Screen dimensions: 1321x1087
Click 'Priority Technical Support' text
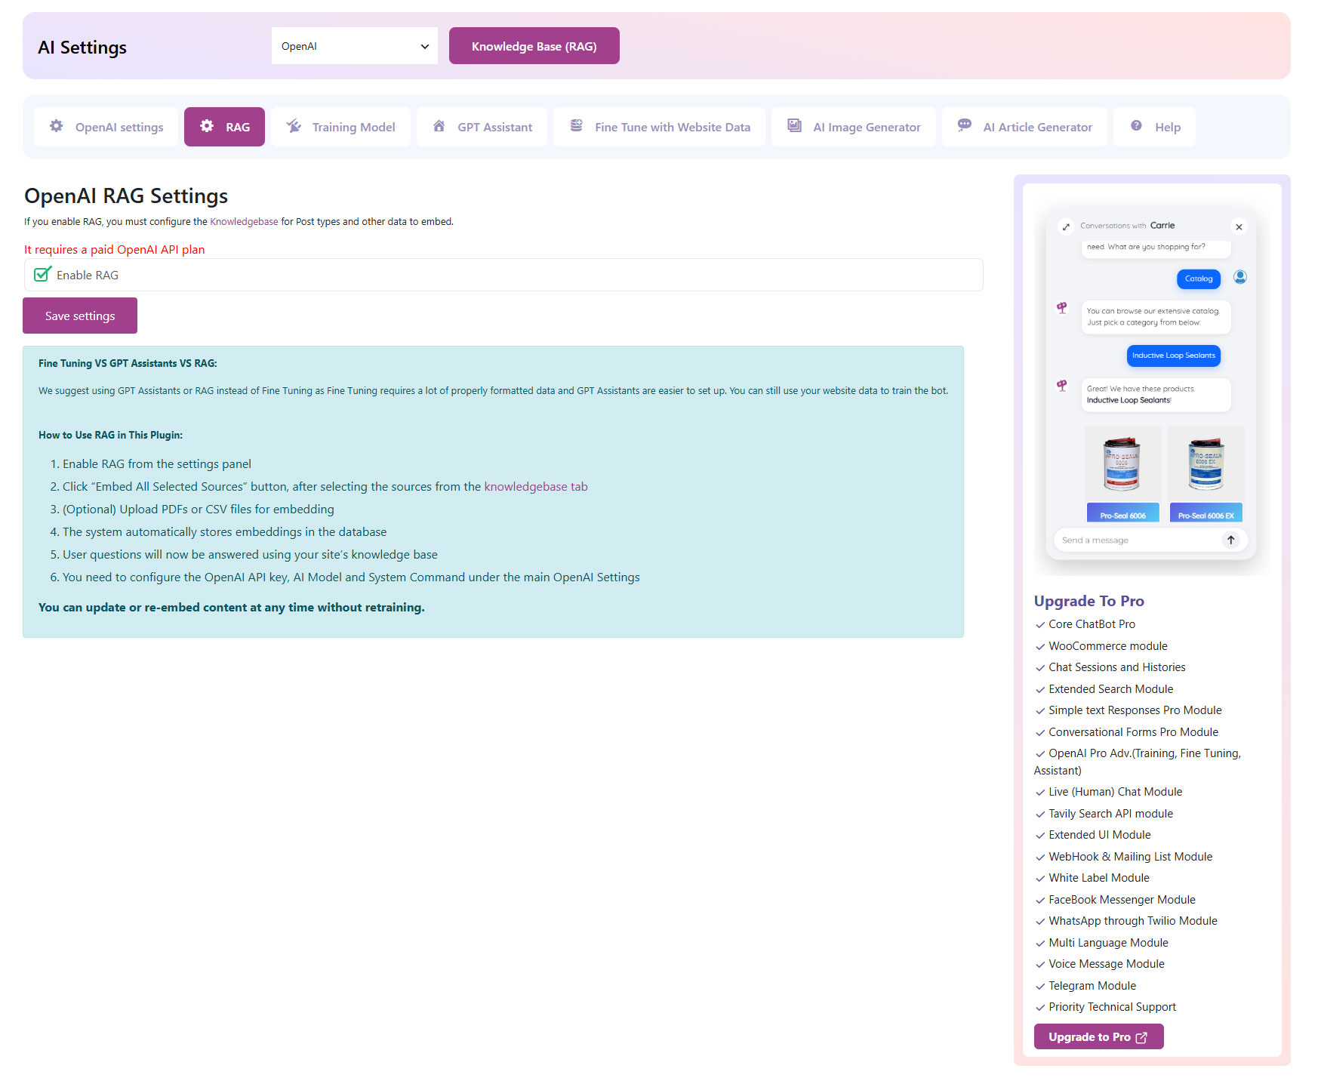1112,1007
